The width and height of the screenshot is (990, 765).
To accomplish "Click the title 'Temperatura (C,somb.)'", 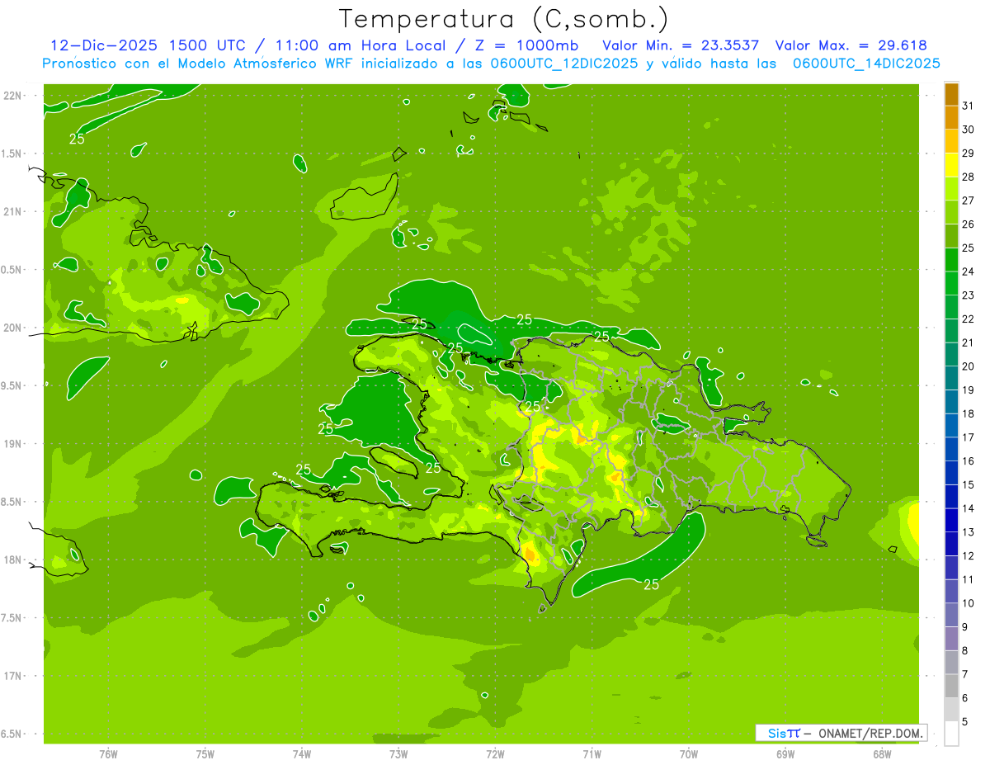I will [x=504, y=20].
